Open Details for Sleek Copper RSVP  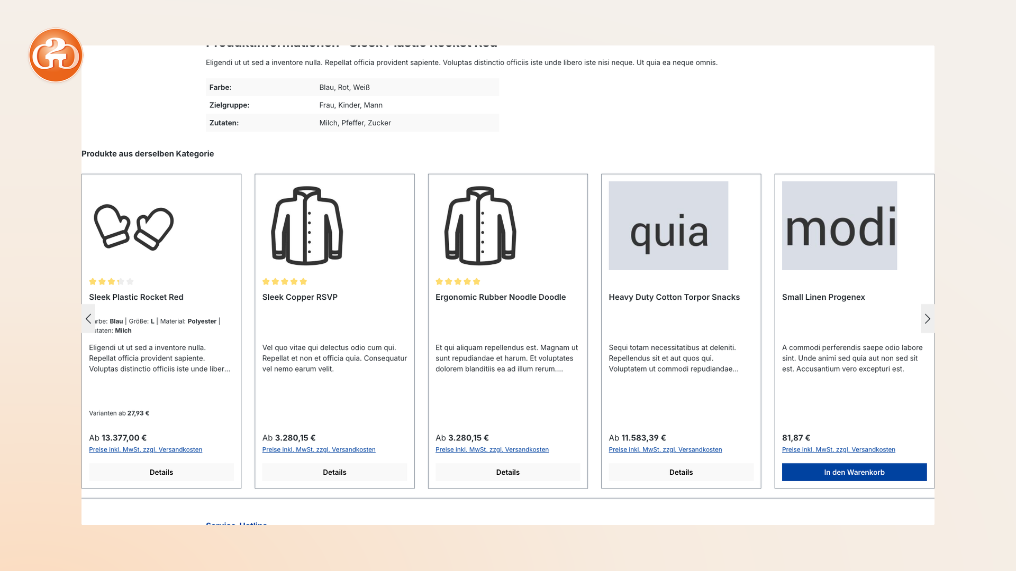tap(334, 472)
